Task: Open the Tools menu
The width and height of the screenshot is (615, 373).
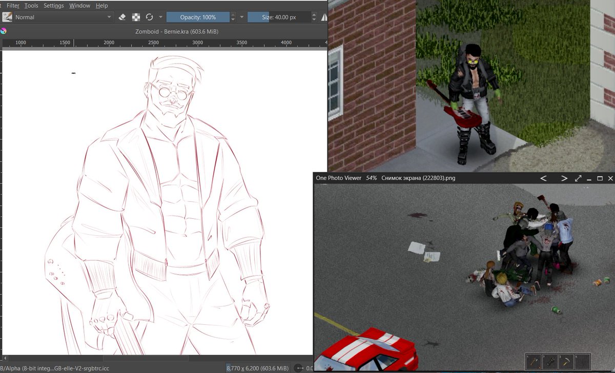Action: pyautogui.click(x=31, y=6)
